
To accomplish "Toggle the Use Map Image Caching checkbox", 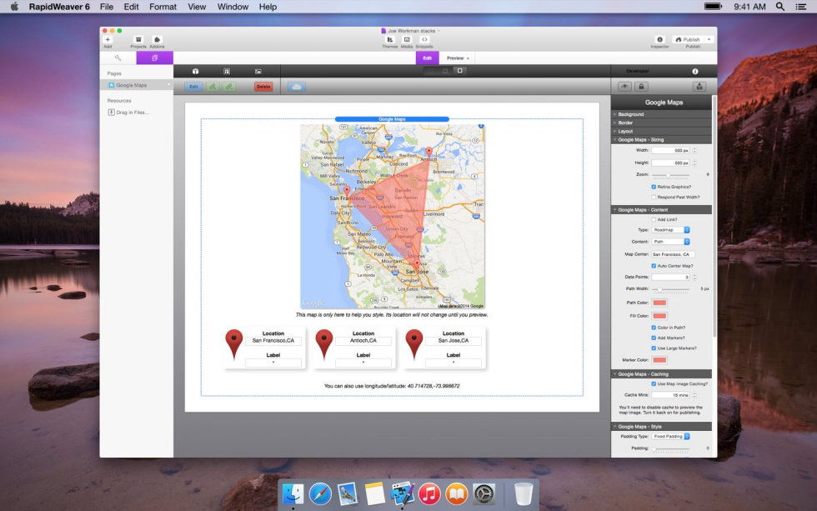I will pos(654,384).
